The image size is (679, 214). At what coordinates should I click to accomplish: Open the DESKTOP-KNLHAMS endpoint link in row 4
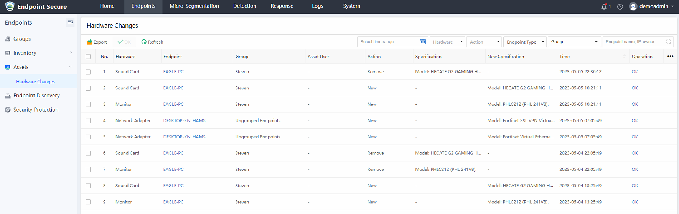(x=184, y=121)
